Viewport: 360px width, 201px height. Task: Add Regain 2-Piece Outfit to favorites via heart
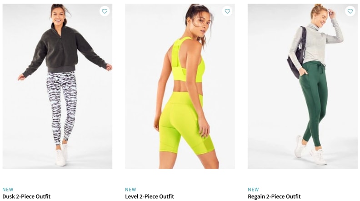[x=350, y=11]
